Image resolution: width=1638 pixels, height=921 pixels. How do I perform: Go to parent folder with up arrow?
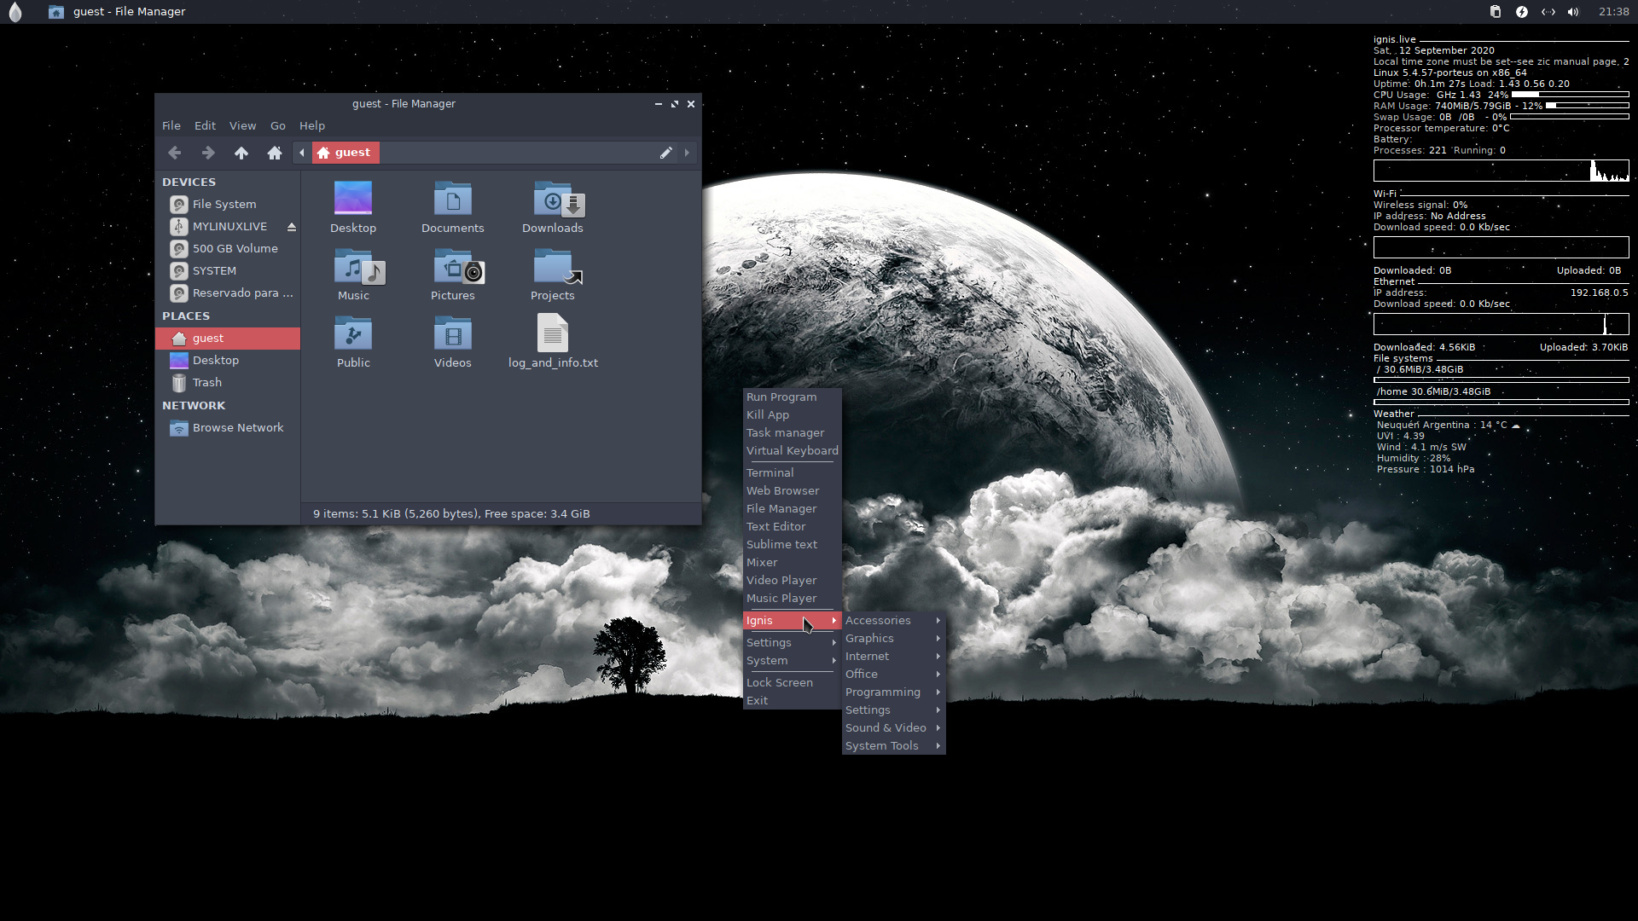tap(241, 153)
